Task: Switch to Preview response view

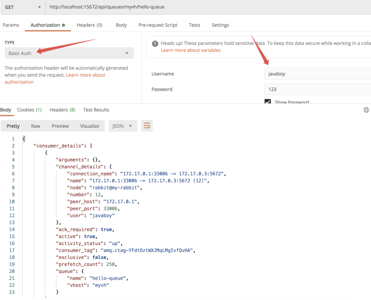Action: tap(60, 126)
